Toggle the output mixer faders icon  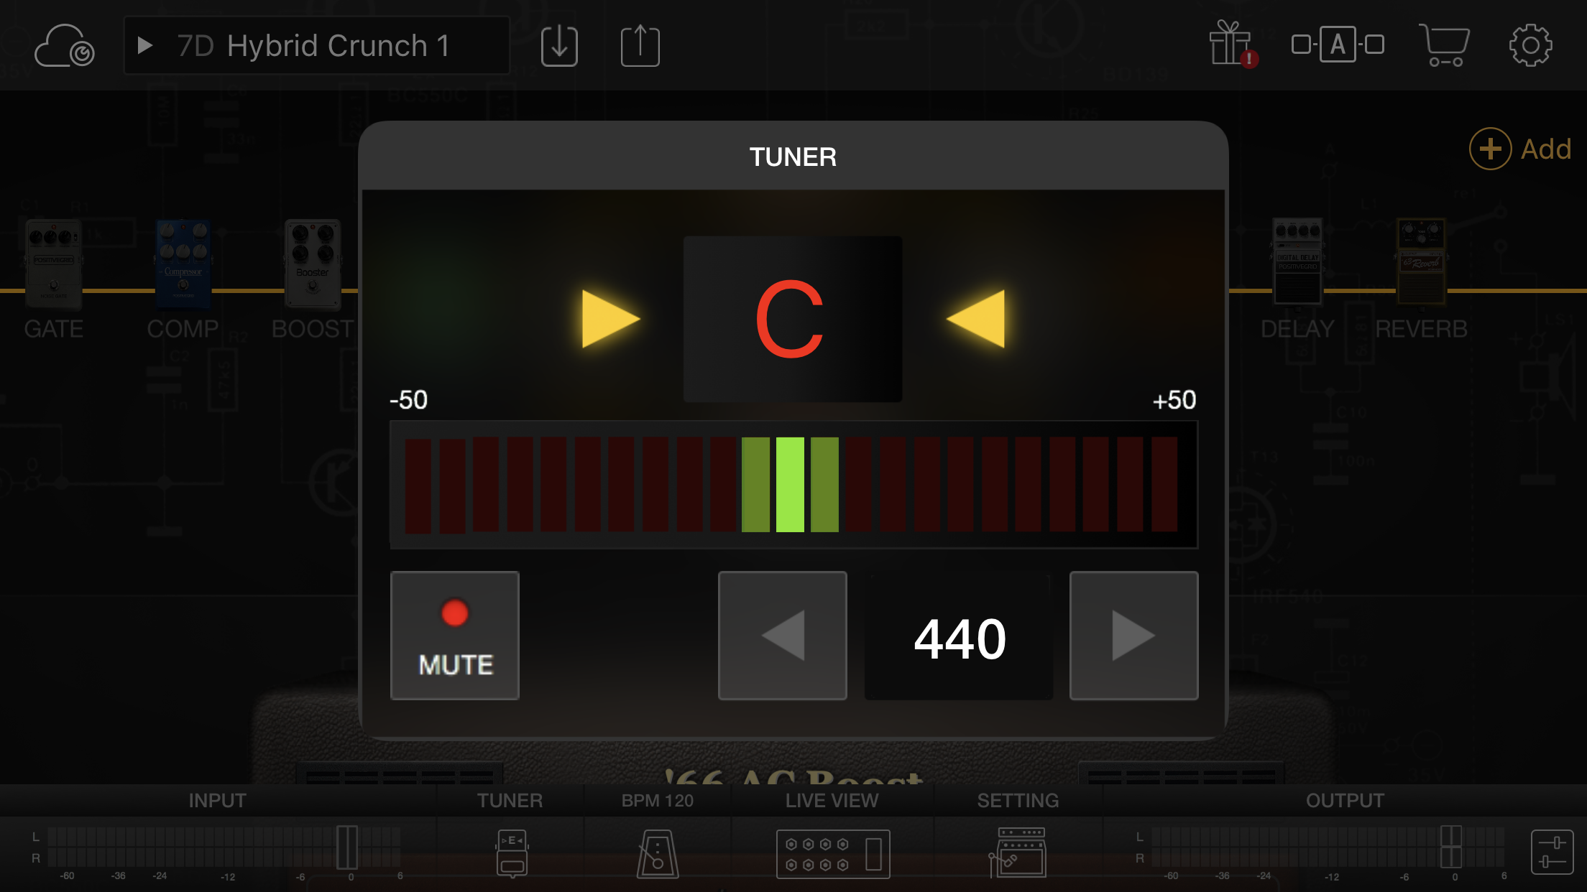[x=1552, y=852]
